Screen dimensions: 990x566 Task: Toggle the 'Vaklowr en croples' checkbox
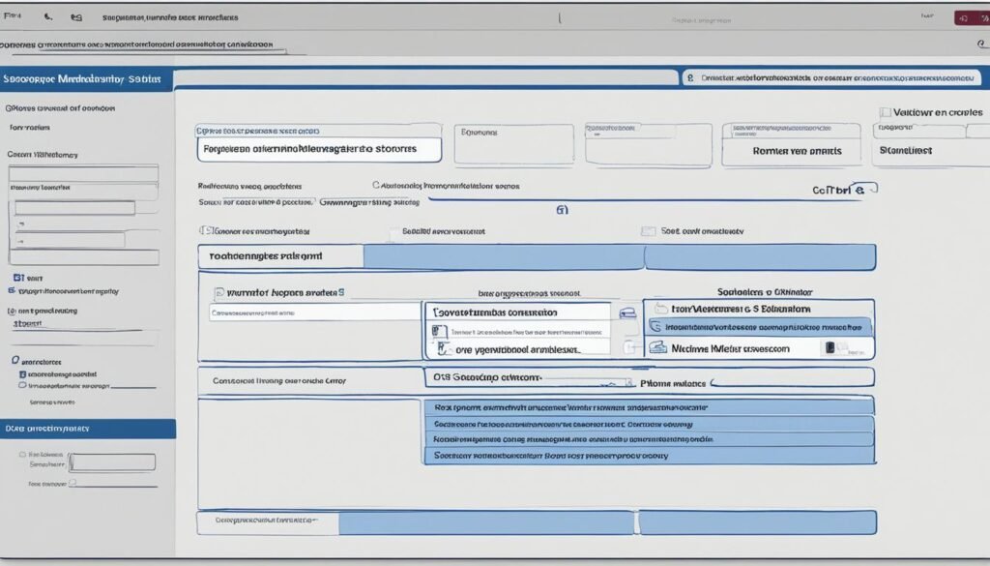(885, 112)
